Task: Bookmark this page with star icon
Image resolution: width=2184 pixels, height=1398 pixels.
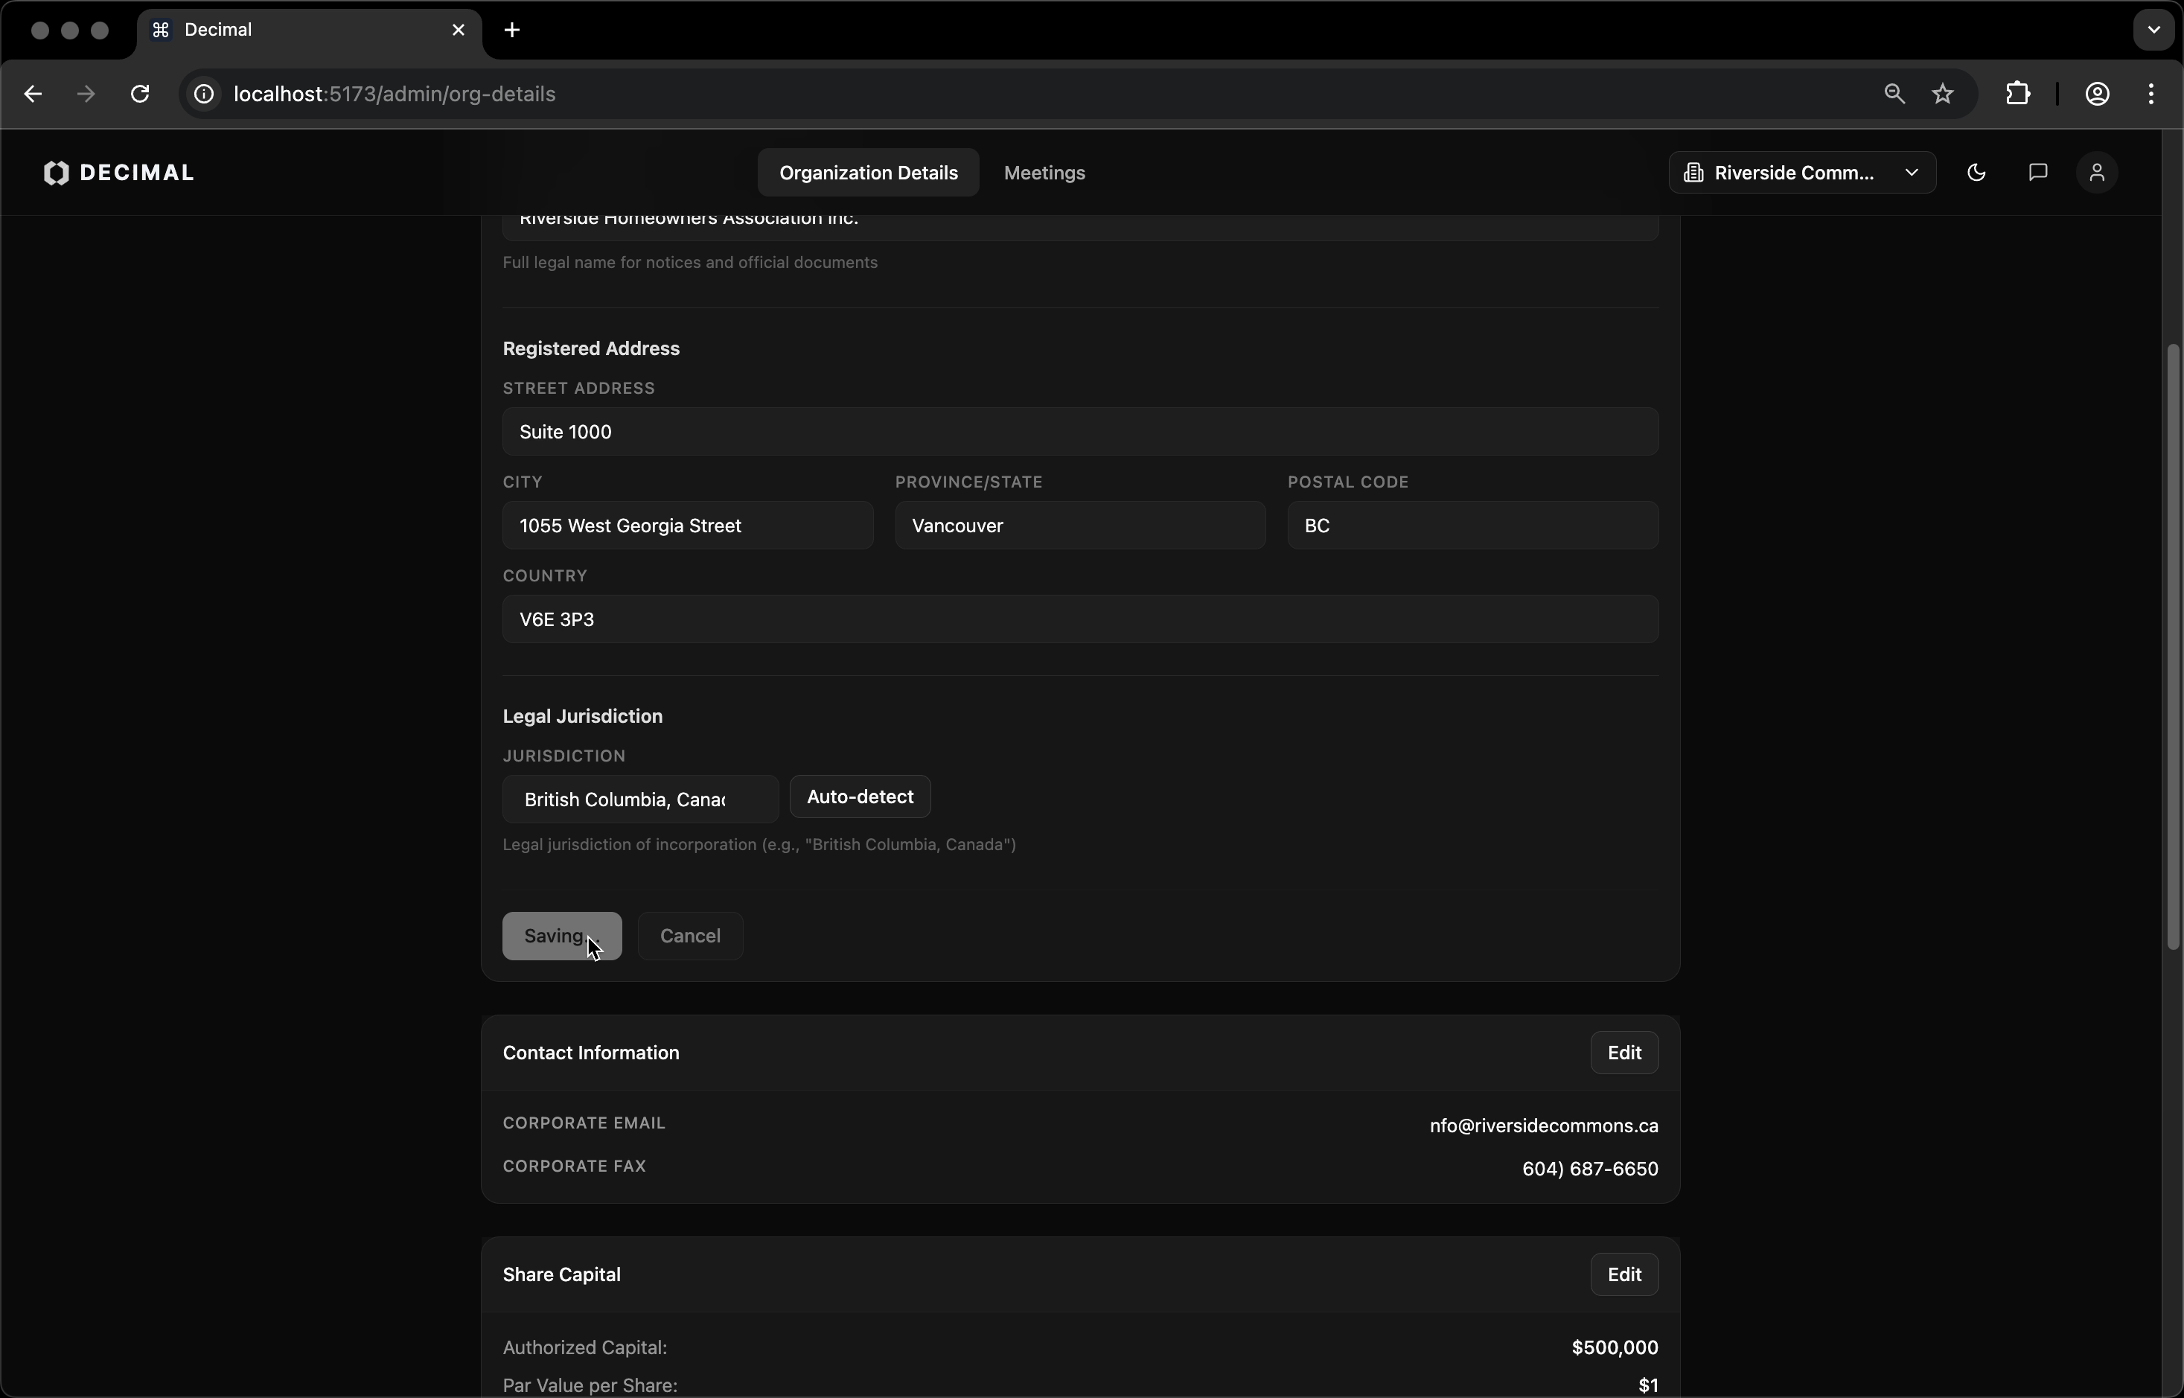Action: (1943, 94)
